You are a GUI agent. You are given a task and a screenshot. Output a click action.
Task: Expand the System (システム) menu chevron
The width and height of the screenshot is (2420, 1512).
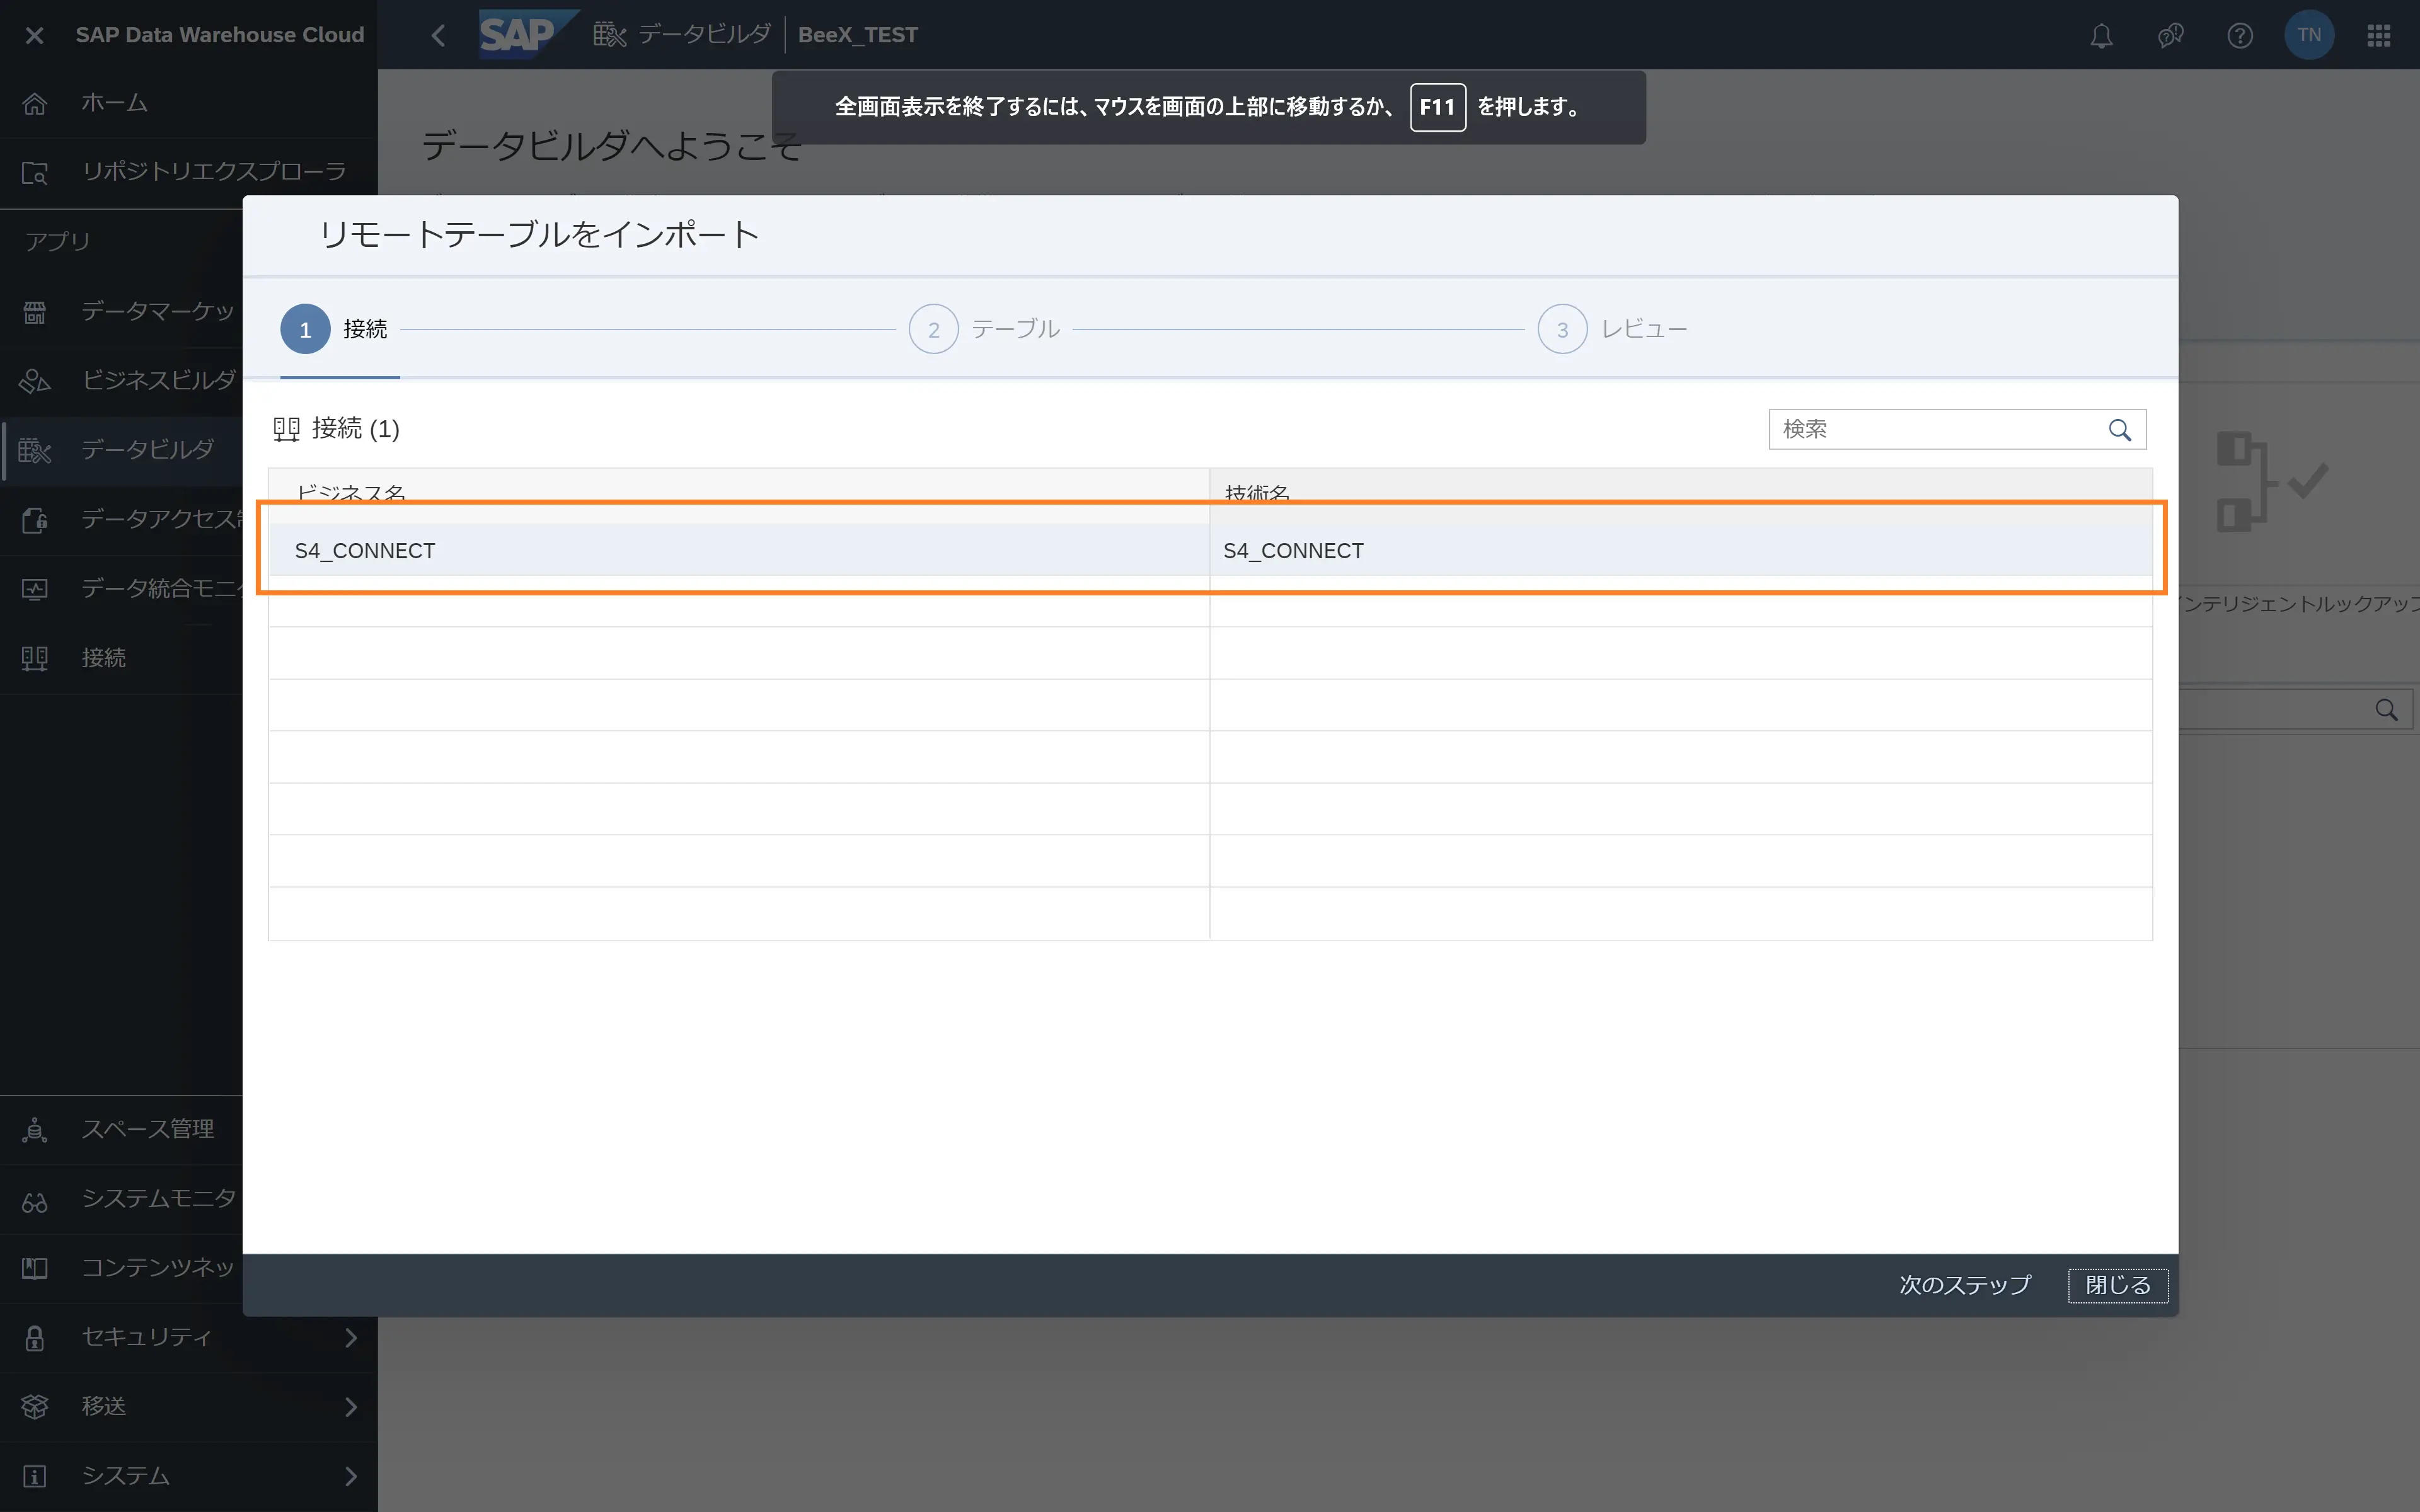coord(351,1476)
